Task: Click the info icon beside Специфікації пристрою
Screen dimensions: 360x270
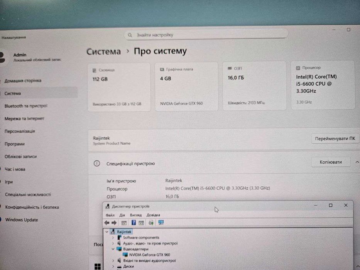Action: (x=97, y=164)
